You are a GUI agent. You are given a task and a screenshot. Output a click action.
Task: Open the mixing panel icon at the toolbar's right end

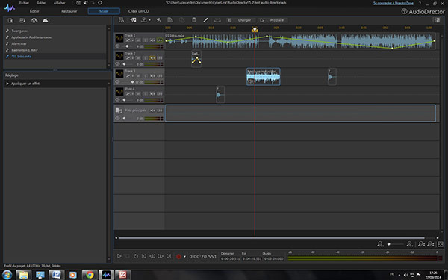click(x=437, y=20)
